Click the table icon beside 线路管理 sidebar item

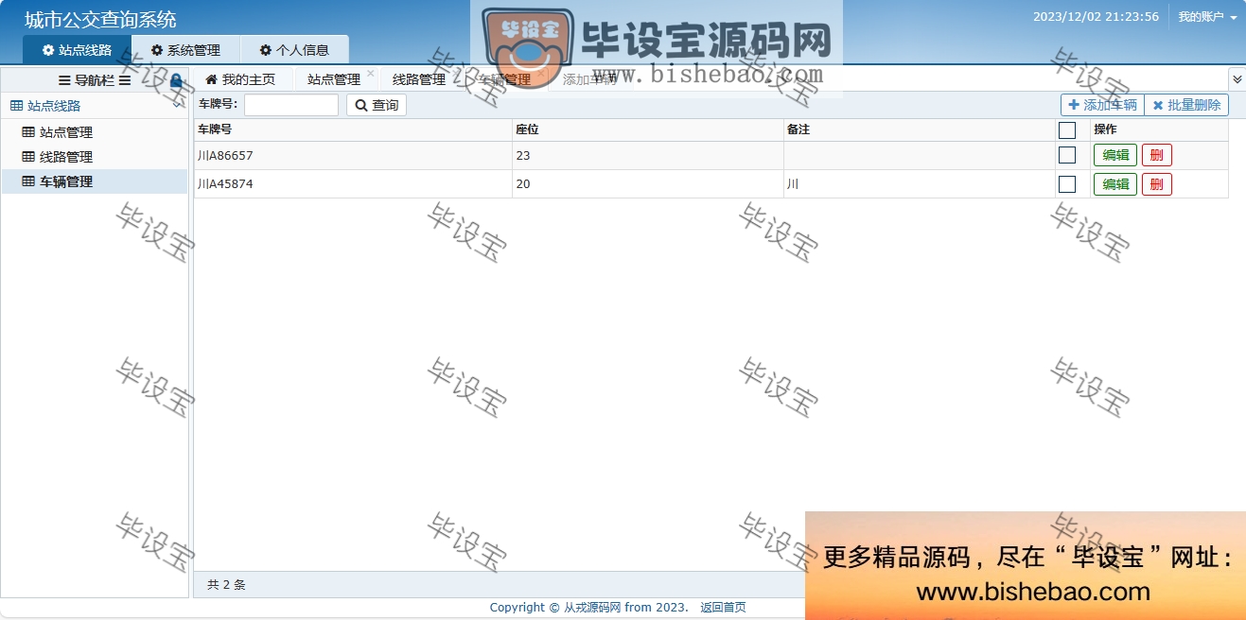(28, 157)
